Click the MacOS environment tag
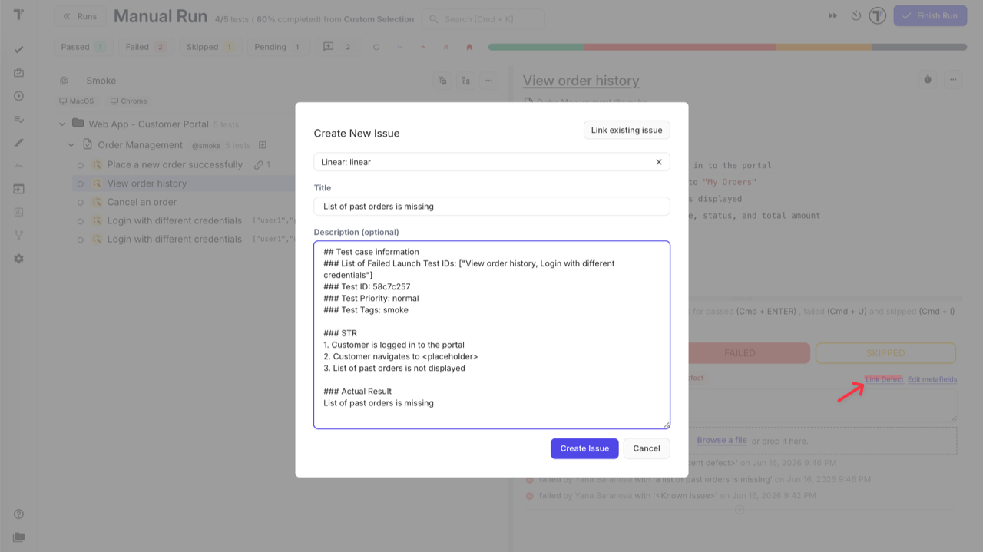The width and height of the screenshot is (983, 552). (76, 101)
